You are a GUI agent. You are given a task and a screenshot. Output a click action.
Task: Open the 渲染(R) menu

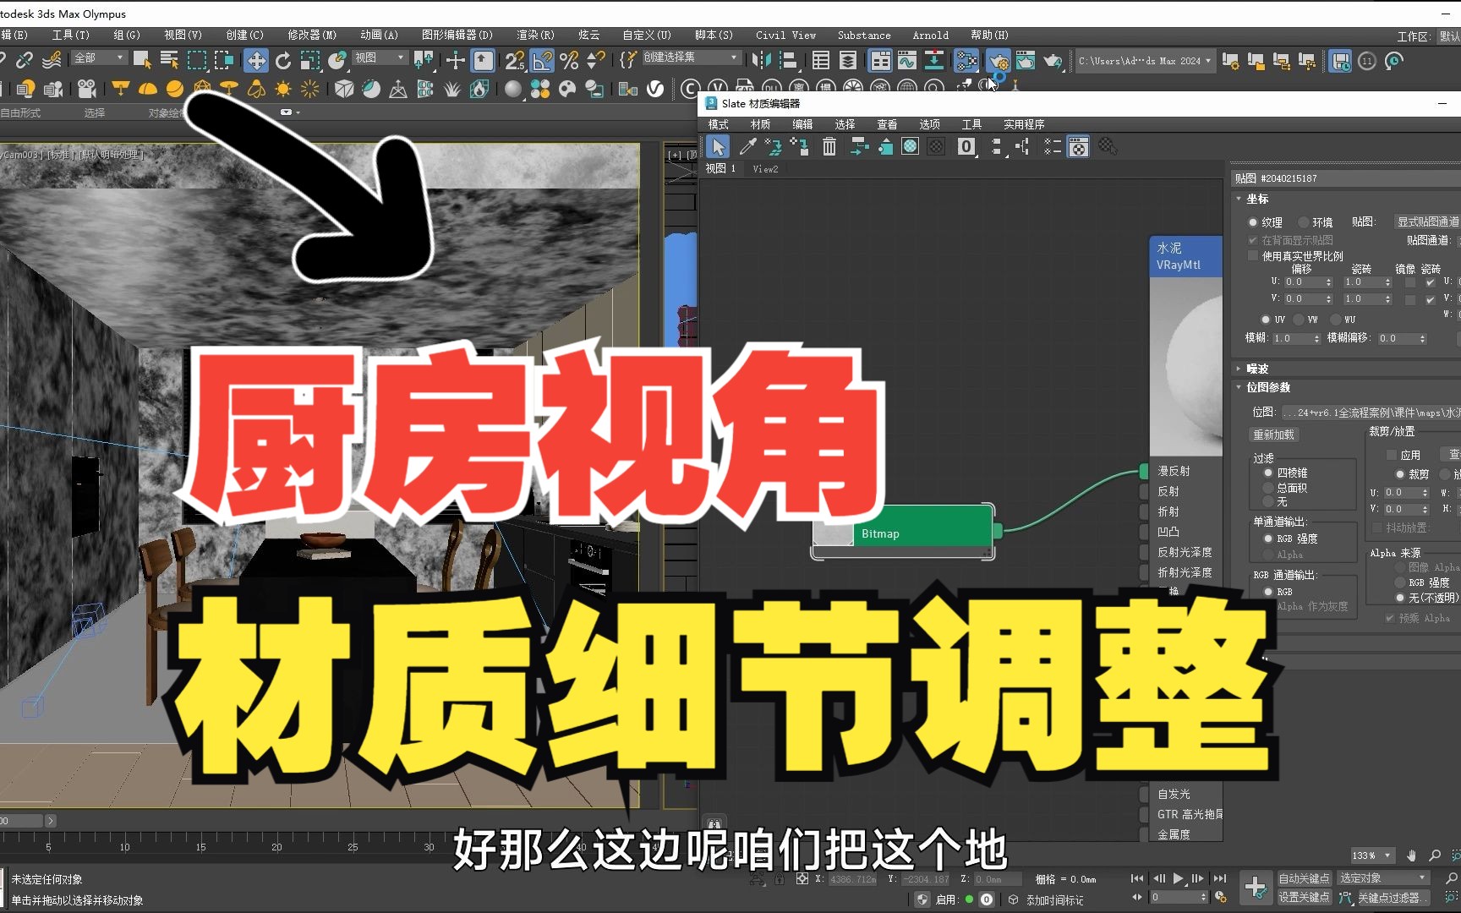pyautogui.click(x=535, y=35)
